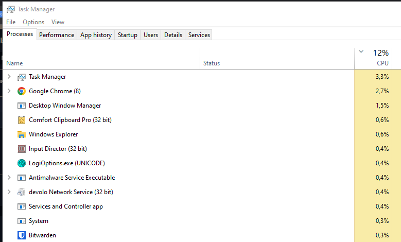Click the Bitwarden shield icon

[22, 235]
